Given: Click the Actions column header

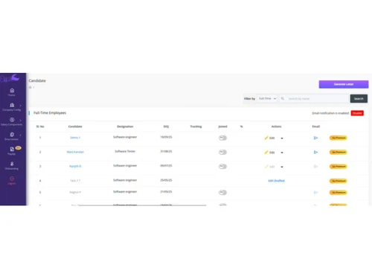Looking at the screenshot, I should pyautogui.click(x=276, y=126).
